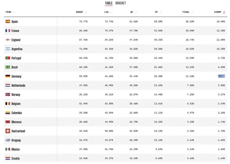Open the Netherlands team row

pyautogui.click(x=18, y=86)
